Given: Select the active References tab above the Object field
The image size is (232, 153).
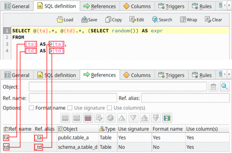Looking at the screenshot, I should (100, 75).
